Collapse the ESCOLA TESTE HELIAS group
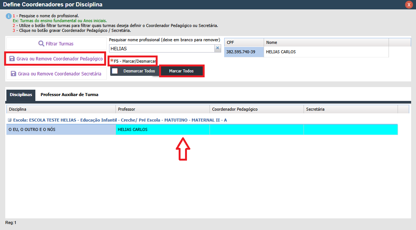 pos(10,120)
